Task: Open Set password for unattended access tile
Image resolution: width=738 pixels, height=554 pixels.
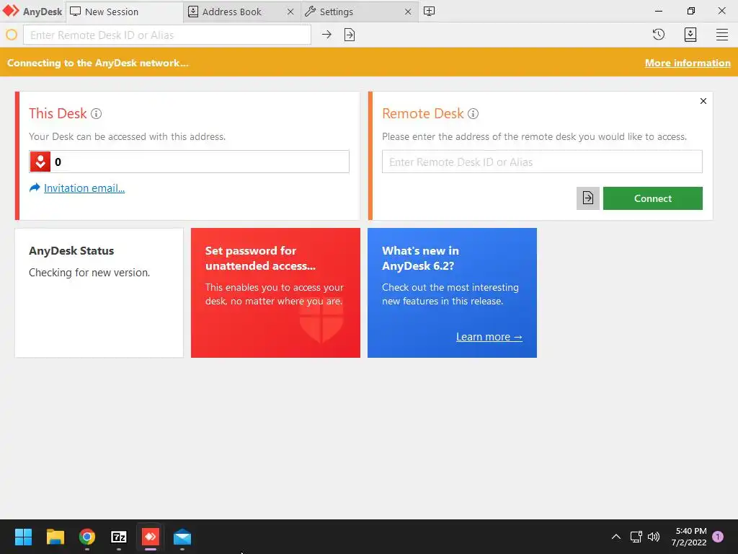Action: (275, 293)
